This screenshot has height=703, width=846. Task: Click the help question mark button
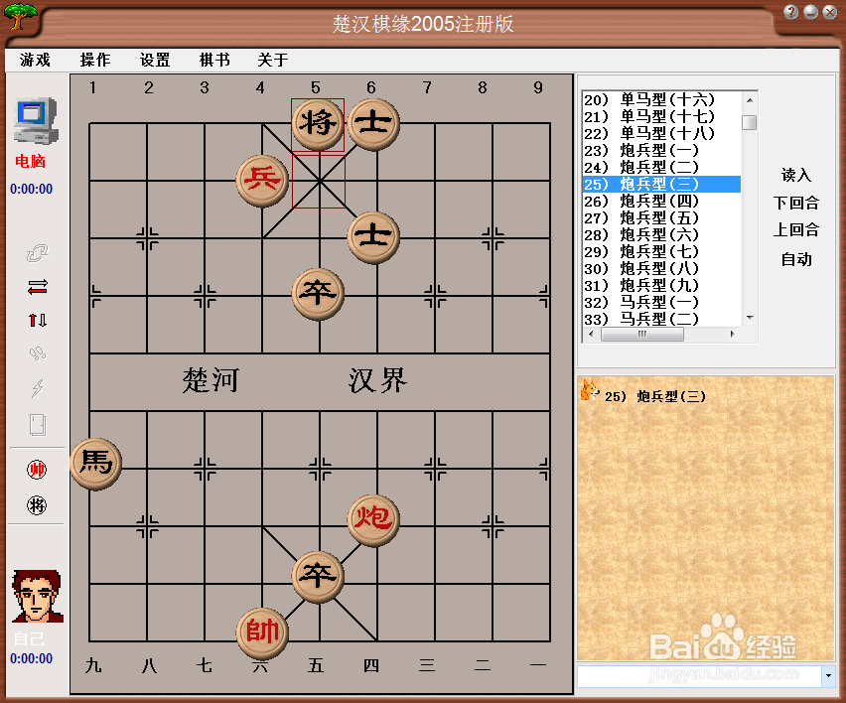[790, 12]
